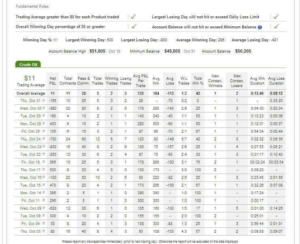Click the Losing Trades column header
This screenshot has height=244, width=300.
pos(126,81)
